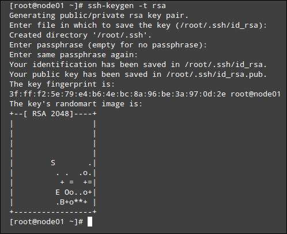
Task: Click the bottom border of the randomart box
Action: (53, 212)
